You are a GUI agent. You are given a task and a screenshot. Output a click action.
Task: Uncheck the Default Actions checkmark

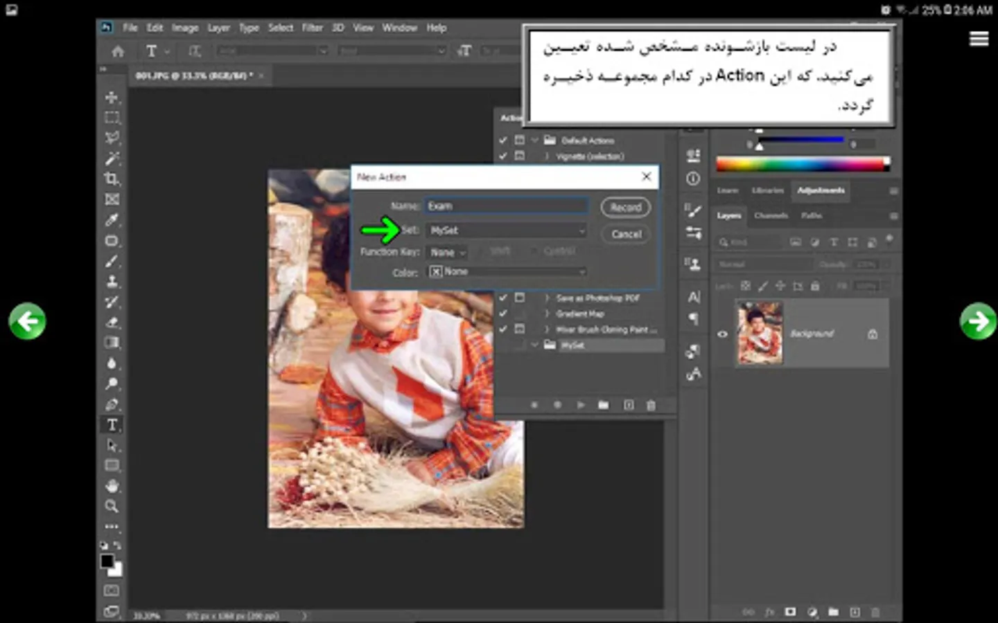(503, 141)
